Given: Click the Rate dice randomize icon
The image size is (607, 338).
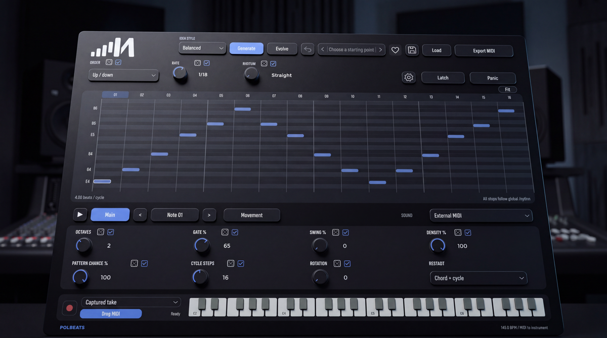Looking at the screenshot, I should 198,63.
